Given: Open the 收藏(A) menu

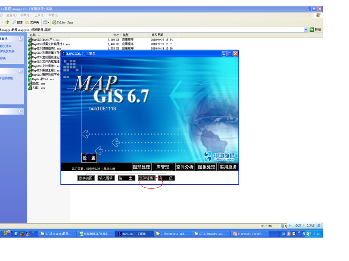Looking at the screenshot, I should (25, 15).
